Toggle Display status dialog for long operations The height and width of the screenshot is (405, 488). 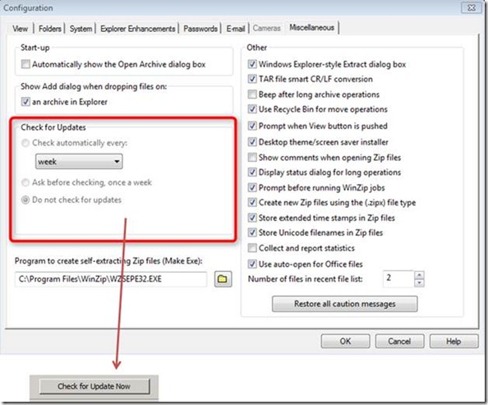click(x=252, y=173)
